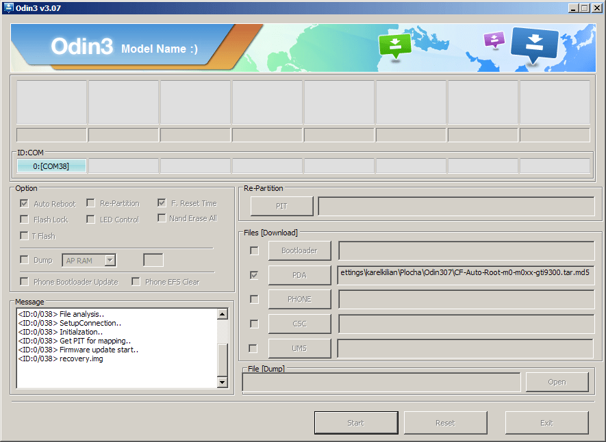
Task: Click the 'Get PIT for mapping..' log line
Action: 75,341
